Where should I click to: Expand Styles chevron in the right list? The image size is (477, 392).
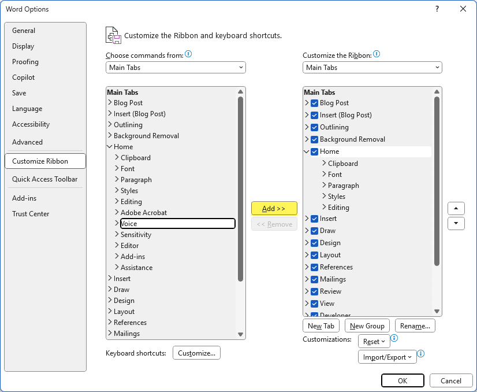click(x=324, y=196)
